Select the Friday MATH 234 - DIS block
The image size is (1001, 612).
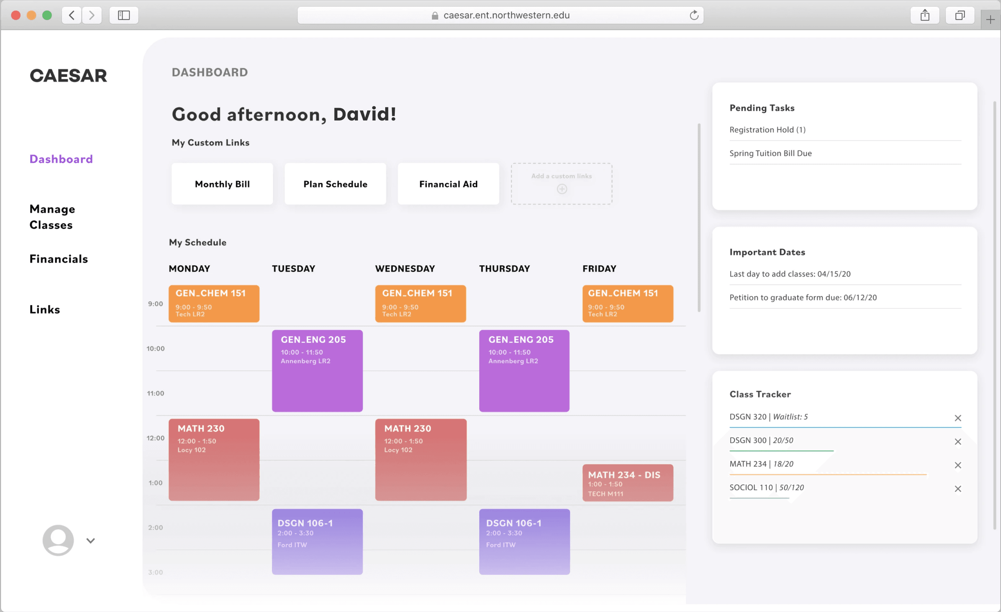627,483
